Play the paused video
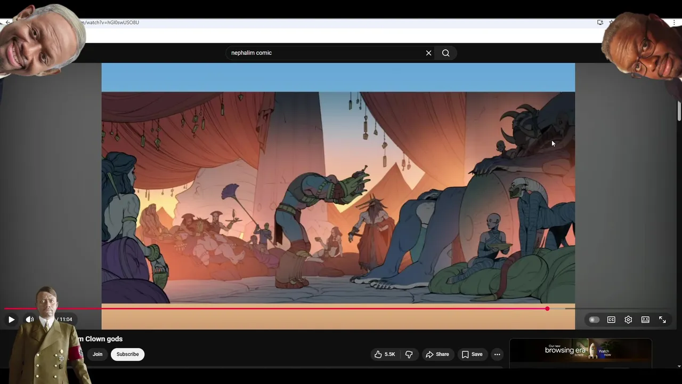This screenshot has height=384, width=682. click(11, 319)
